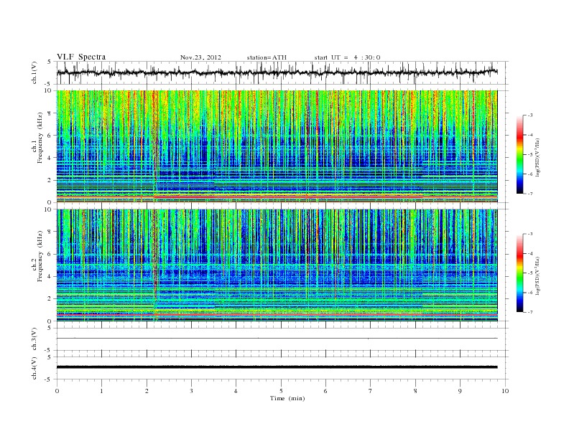Click the ch.1 spectrogram color scale bar
The image size is (569, 439).
tap(519, 155)
